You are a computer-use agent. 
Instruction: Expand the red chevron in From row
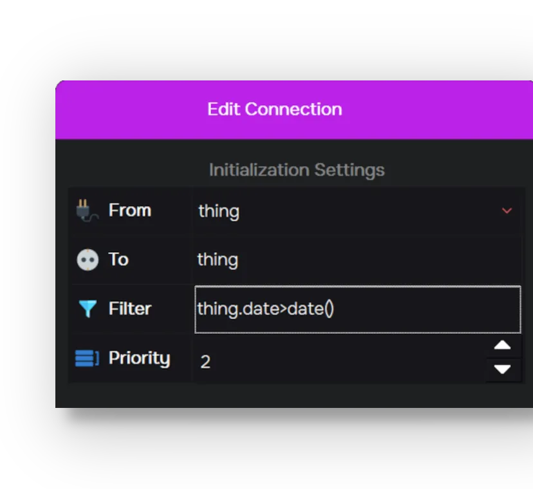pos(507,210)
